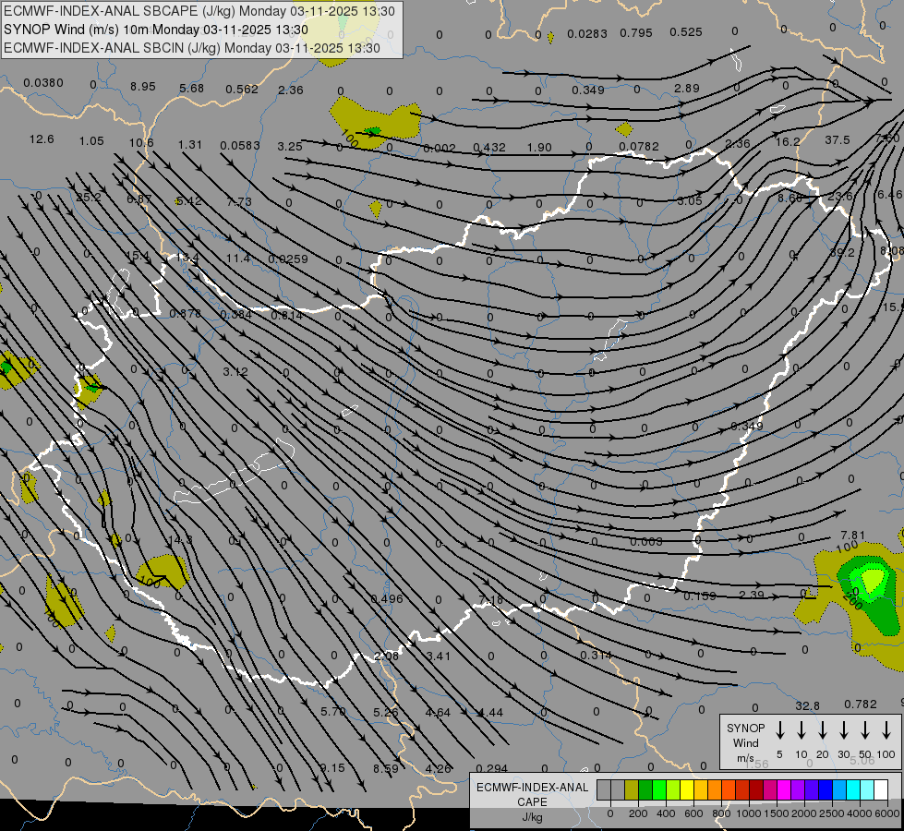Select the white swatch at CAPE legend end
This screenshot has height=831, width=904.
pos(881,789)
